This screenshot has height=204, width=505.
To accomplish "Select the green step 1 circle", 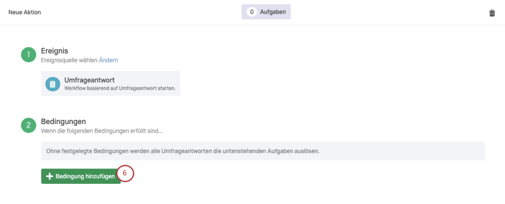I will [29, 55].
